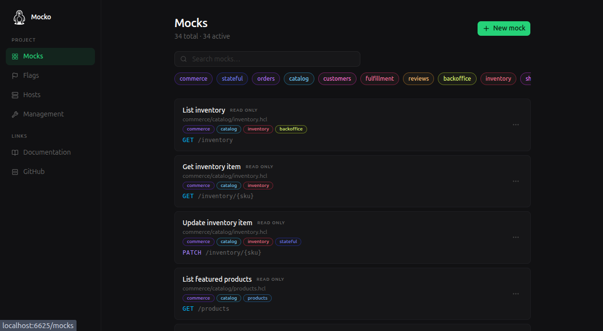
Task: Filter by the reviews tag chip
Action: point(418,79)
